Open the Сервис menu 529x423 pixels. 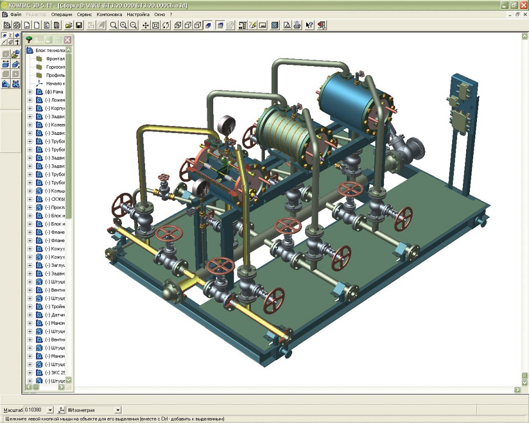[x=84, y=14]
